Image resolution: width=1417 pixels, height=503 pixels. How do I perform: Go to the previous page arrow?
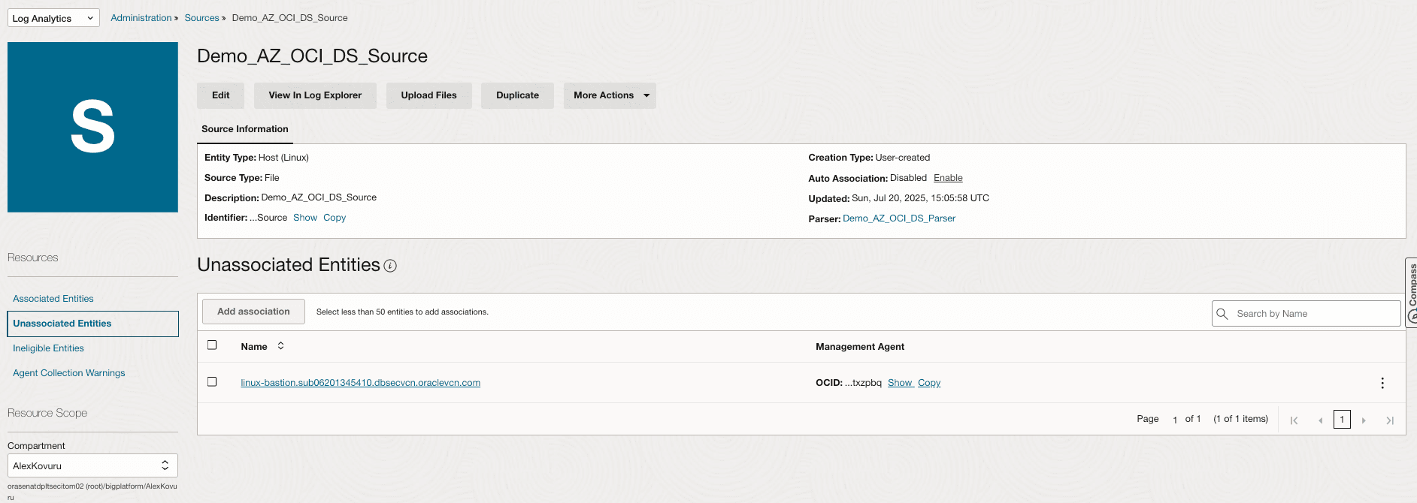pyautogui.click(x=1320, y=420)
